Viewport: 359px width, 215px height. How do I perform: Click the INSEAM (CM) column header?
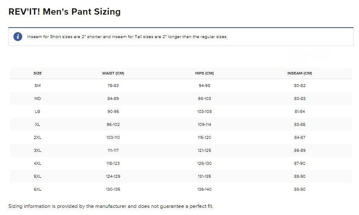pyautogui.click(x=300, y=73)
